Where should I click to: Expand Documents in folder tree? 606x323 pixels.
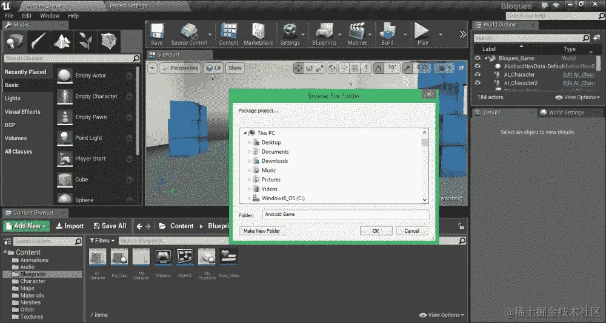pos(249,152)
